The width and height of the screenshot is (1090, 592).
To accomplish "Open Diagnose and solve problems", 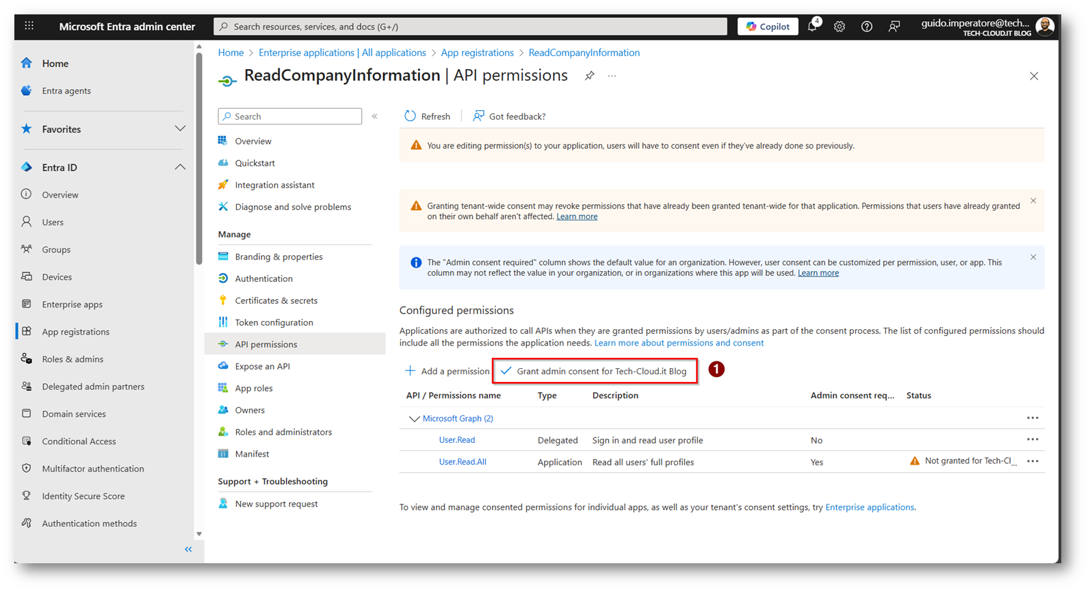I will (x=293, y=207).
